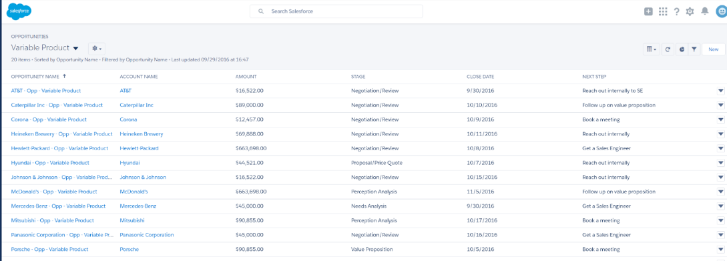Open the display-as table dropdown
Image resolution: width=727 pixels, height=261 pixels.
point(652,49)
